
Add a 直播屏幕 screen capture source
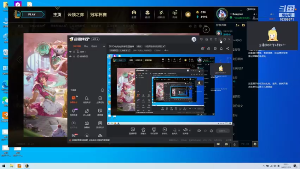point(133,131)
